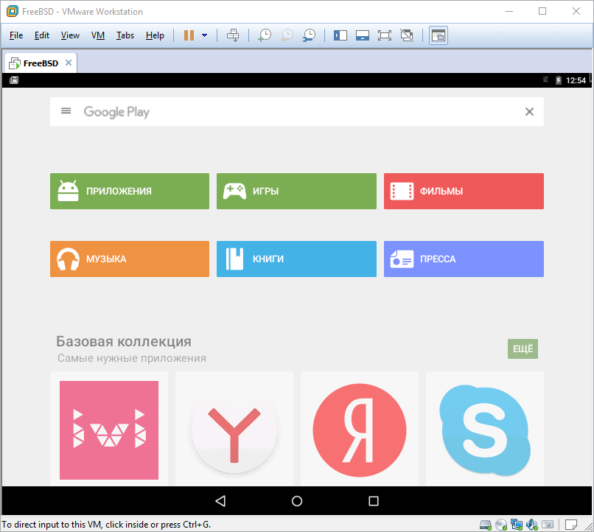
Task: Click the CD/DVD drive status icon
Action: coord(501,525)
